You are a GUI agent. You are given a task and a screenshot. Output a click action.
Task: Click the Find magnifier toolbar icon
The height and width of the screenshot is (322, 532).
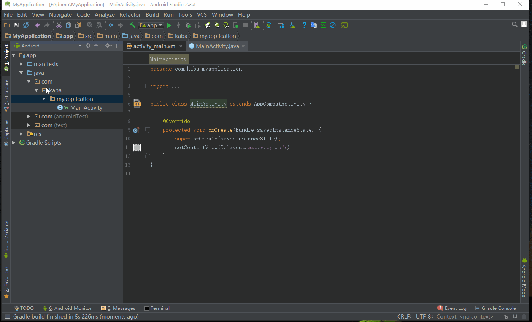coord(90,25)
